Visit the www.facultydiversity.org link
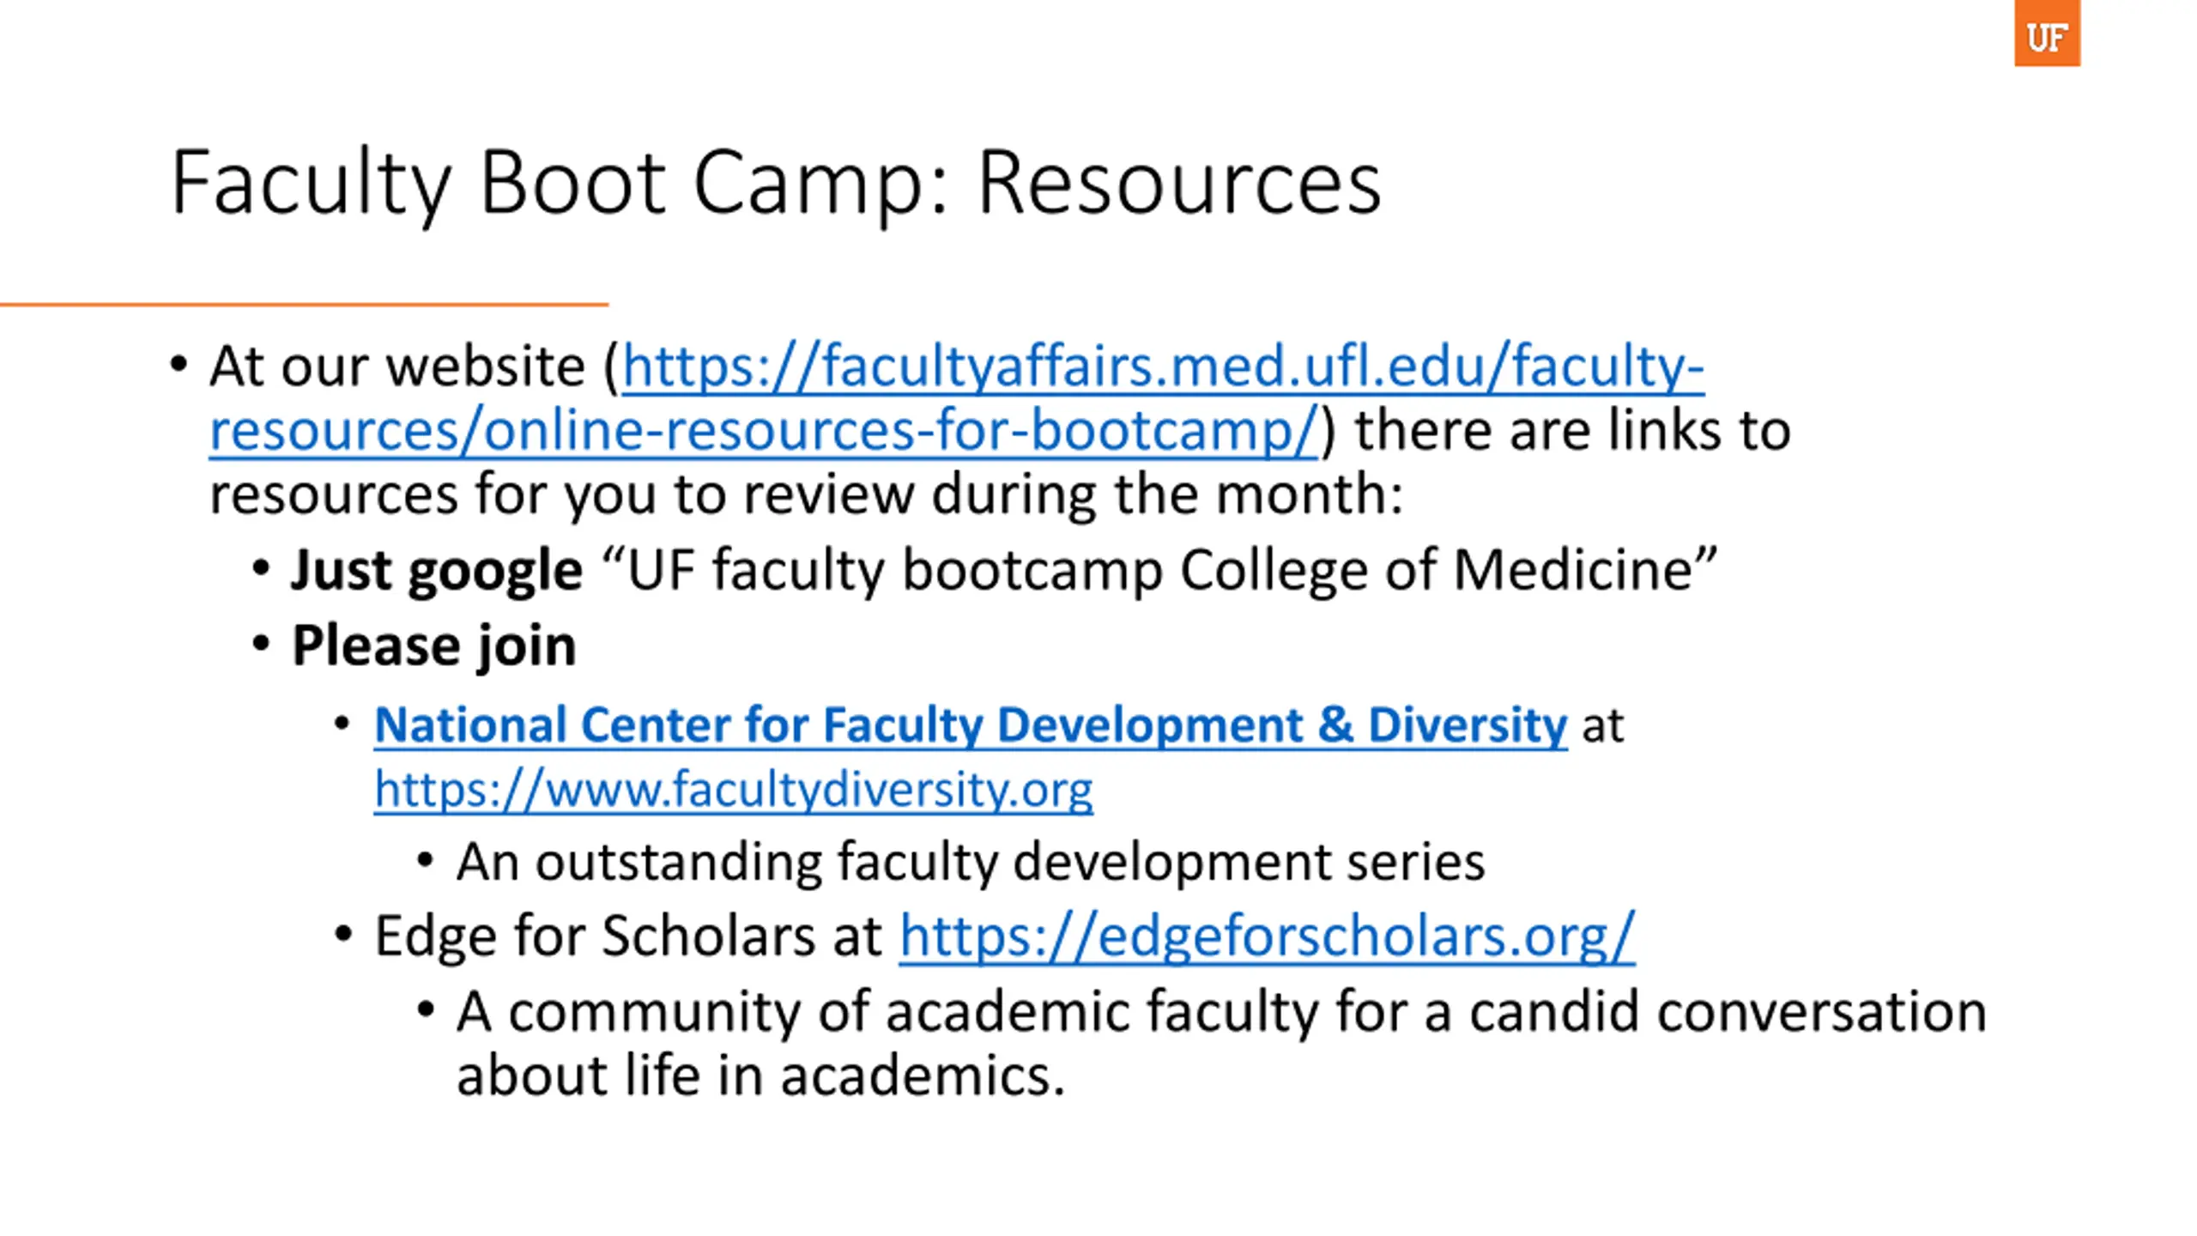 coord(734,790)
